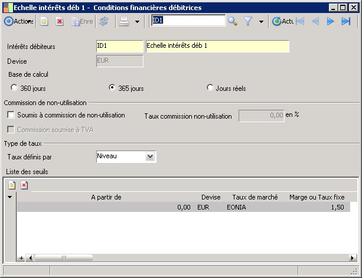Click the application icon in the title bar
This screenshot has width=362, height=278.
(8, 8)
